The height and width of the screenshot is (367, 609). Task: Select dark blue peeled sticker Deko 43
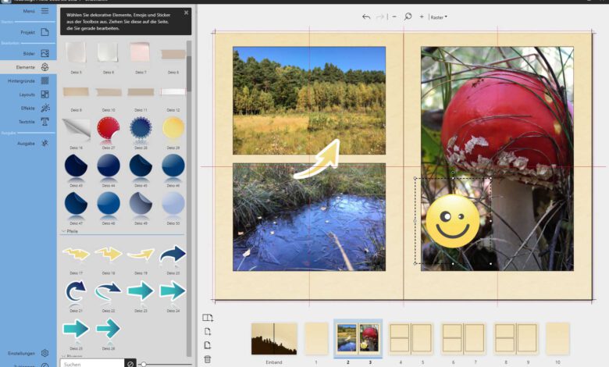click(x=76, y=166)
